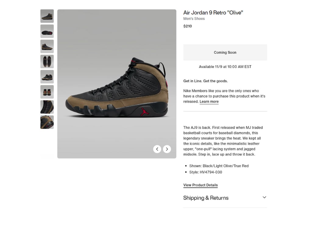Select the rear heel pair thumbnail
Image resolution: width=326 pixels, height=232 pixels.
click(x=47, y=92)
